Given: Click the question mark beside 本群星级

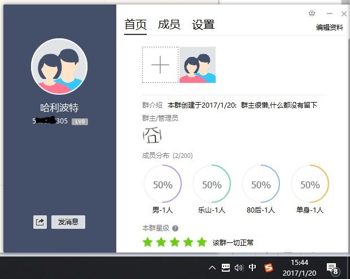Looking at the screenshot, I should (x=176, y=228).
